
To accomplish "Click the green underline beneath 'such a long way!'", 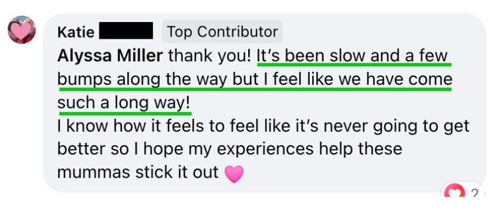I will pos(126,113).
